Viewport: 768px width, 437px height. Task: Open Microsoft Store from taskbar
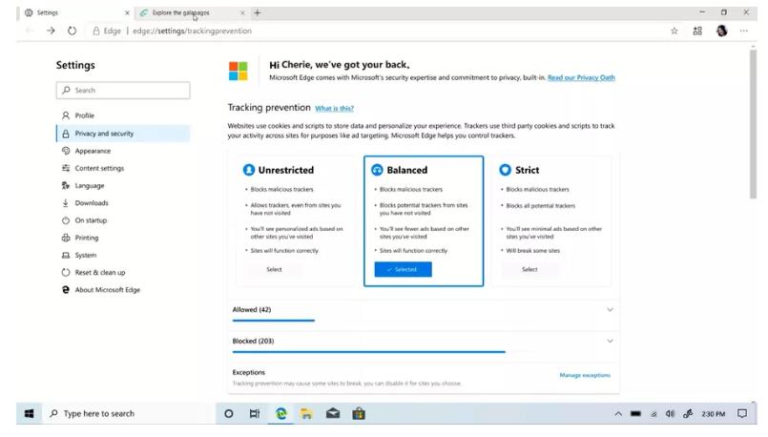359,414
